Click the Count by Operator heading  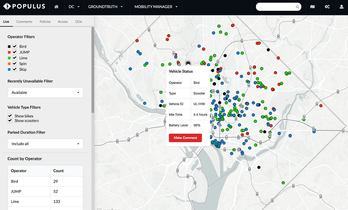25,159
